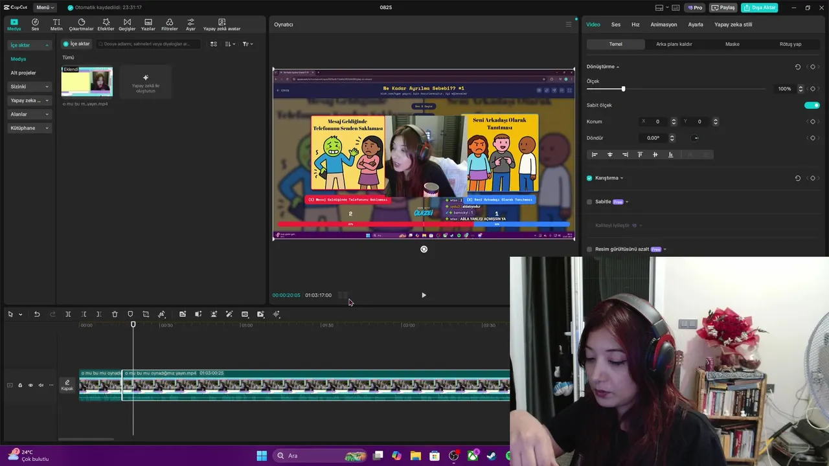The image size is (829, 466).
Task: Click the Döndür rotation dial
Action: tap(696, 138)
